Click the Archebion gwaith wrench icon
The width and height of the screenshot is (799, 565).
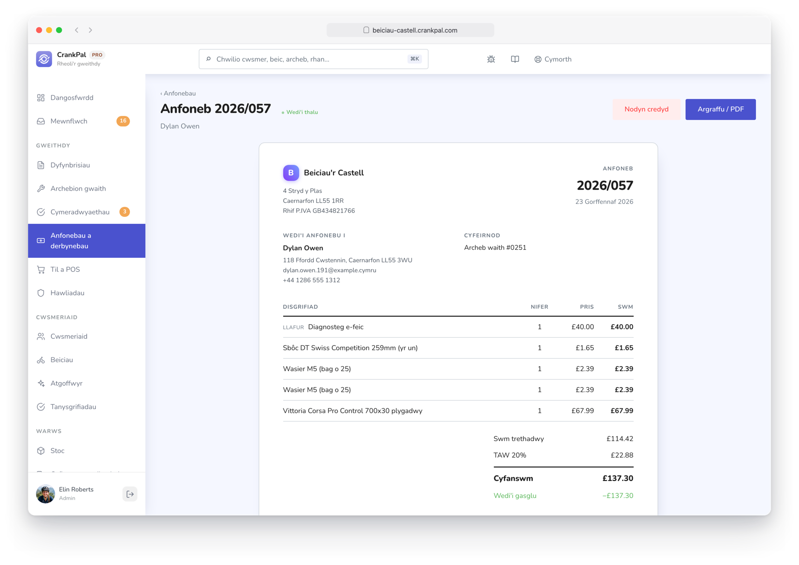coord(41,189)
